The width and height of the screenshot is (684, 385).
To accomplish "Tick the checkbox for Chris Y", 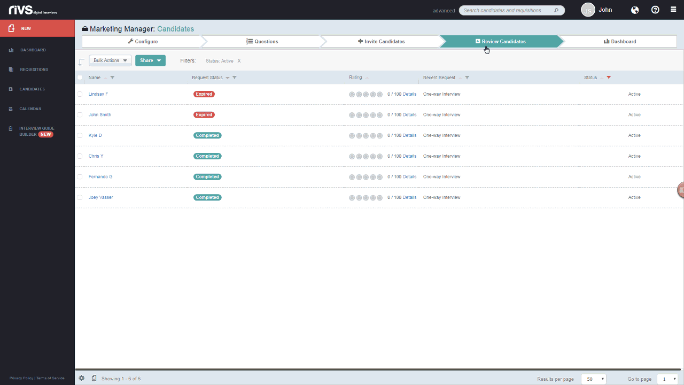I will pyautogui.click(x=80, y=156).
